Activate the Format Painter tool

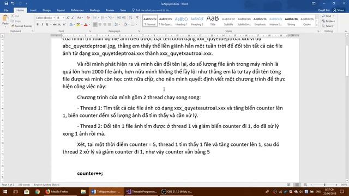(x=22, y=26)
